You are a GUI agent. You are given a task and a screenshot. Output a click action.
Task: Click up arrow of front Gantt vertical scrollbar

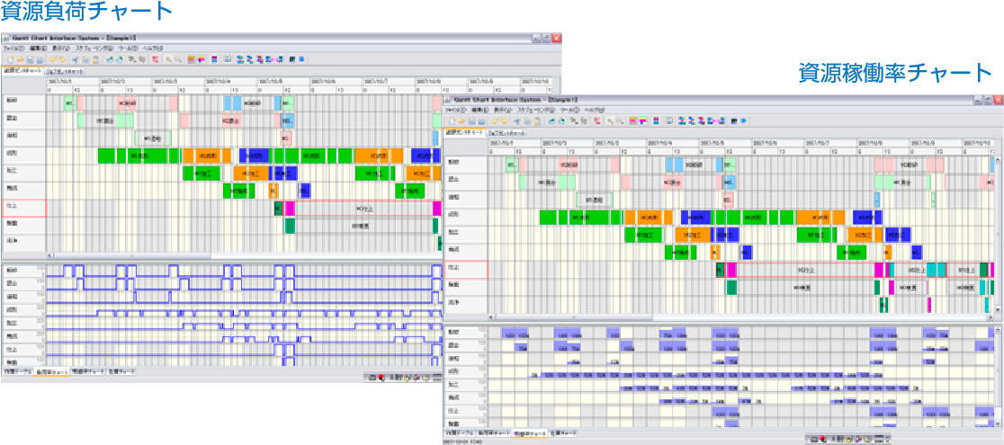tap(998, 159)
